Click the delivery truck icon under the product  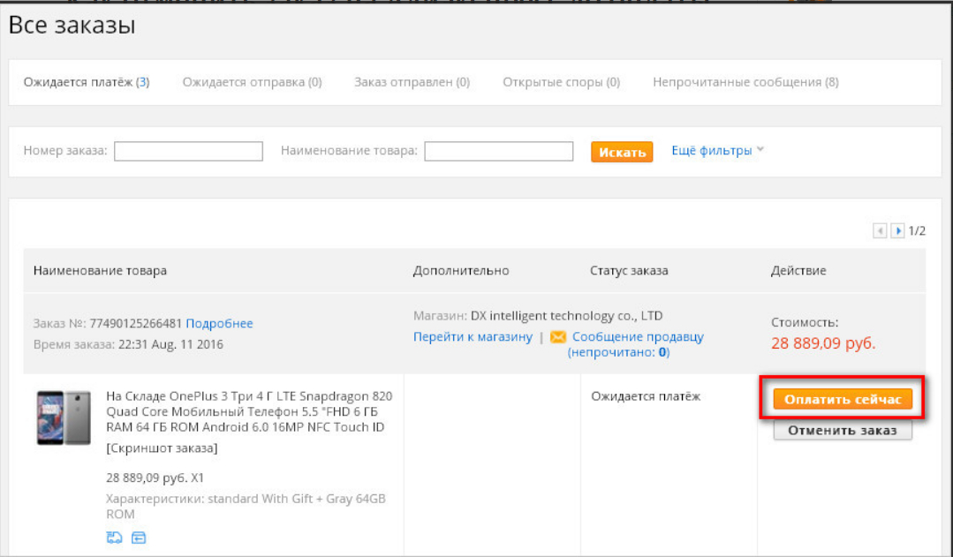114,538
